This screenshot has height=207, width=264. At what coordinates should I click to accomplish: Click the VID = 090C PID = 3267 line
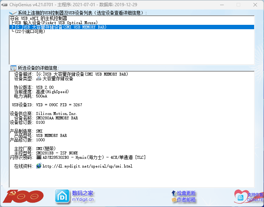[47, 105]
